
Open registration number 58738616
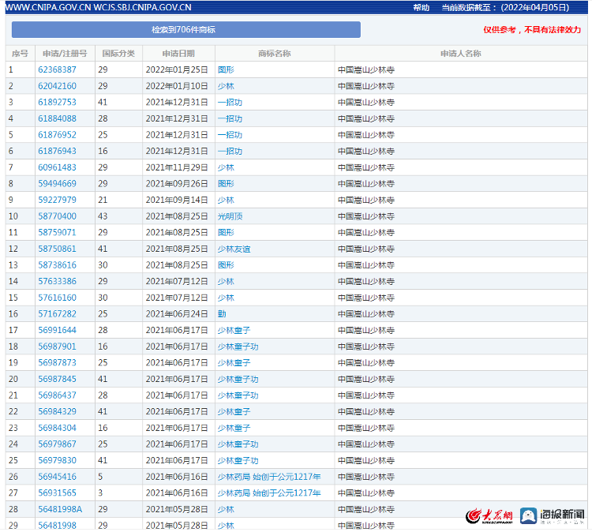57,265
